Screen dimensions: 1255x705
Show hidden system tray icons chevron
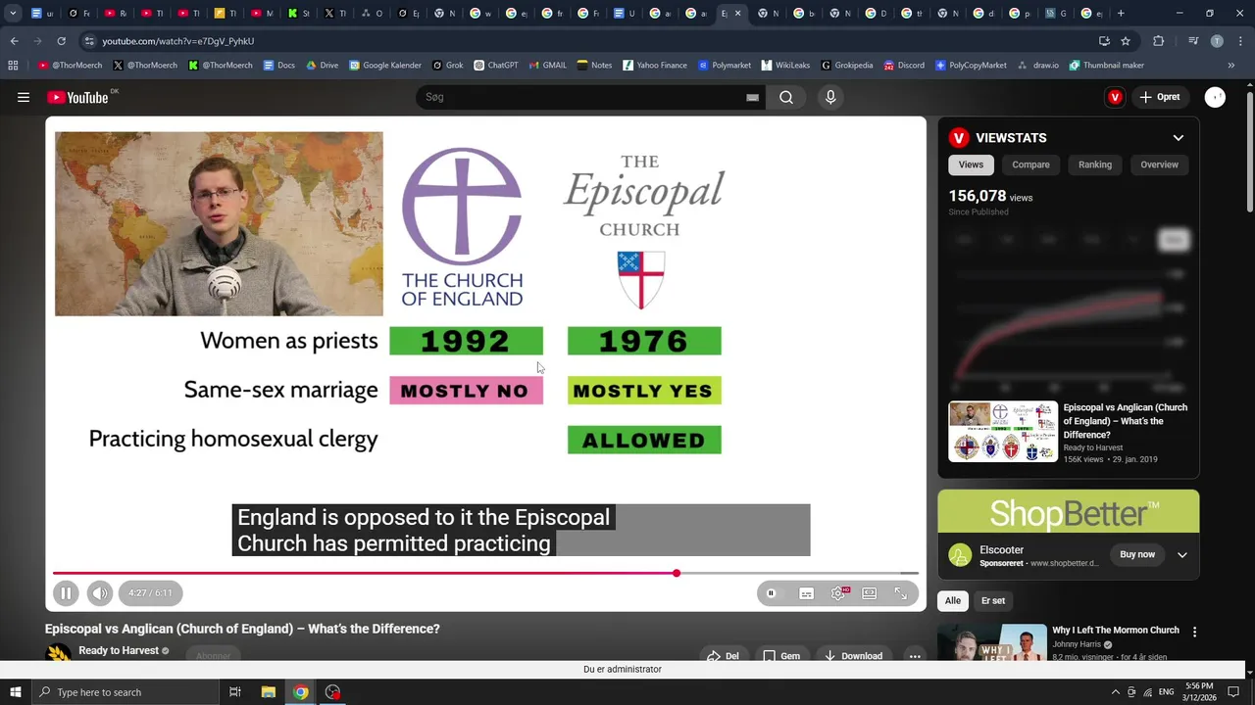1115,692
